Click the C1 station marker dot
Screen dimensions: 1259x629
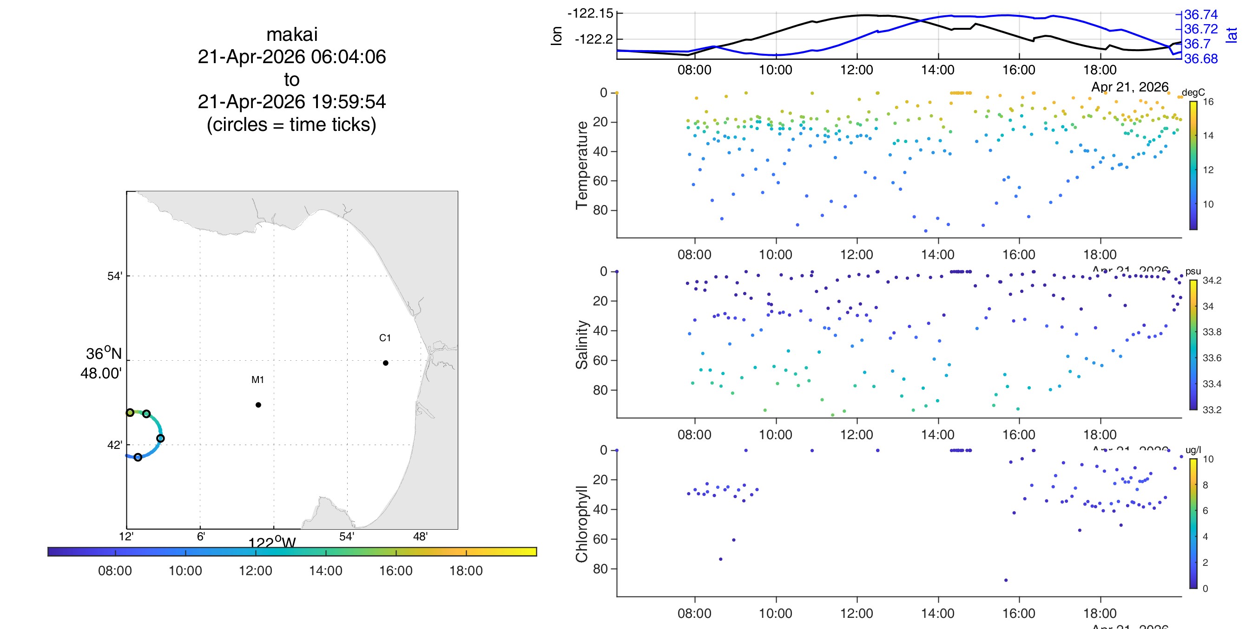[x=386, y=363]
